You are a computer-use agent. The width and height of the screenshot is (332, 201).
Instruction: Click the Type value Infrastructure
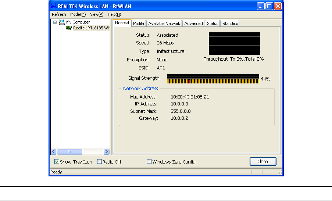point(171,51)
